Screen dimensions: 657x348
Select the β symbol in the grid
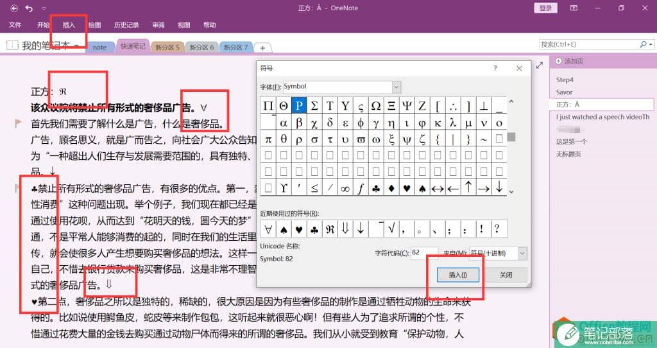coord(299,123)
